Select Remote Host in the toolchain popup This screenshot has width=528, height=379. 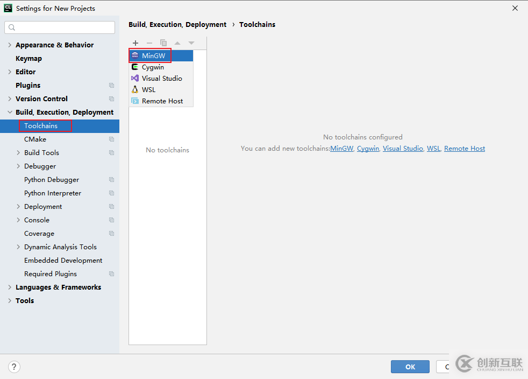[x=161, y=101]
